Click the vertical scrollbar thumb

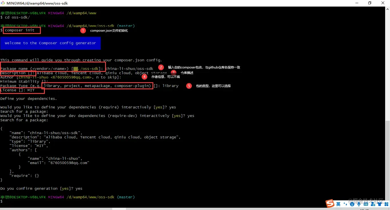pos(387,160)
